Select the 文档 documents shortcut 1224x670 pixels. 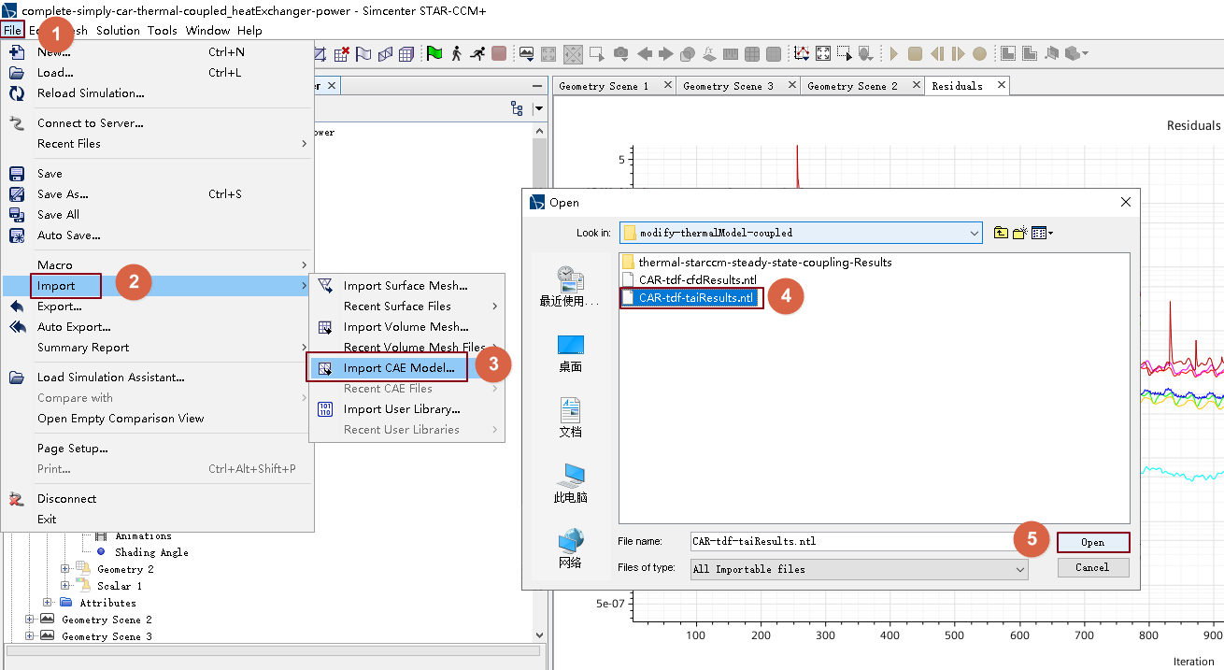(571, 417)
